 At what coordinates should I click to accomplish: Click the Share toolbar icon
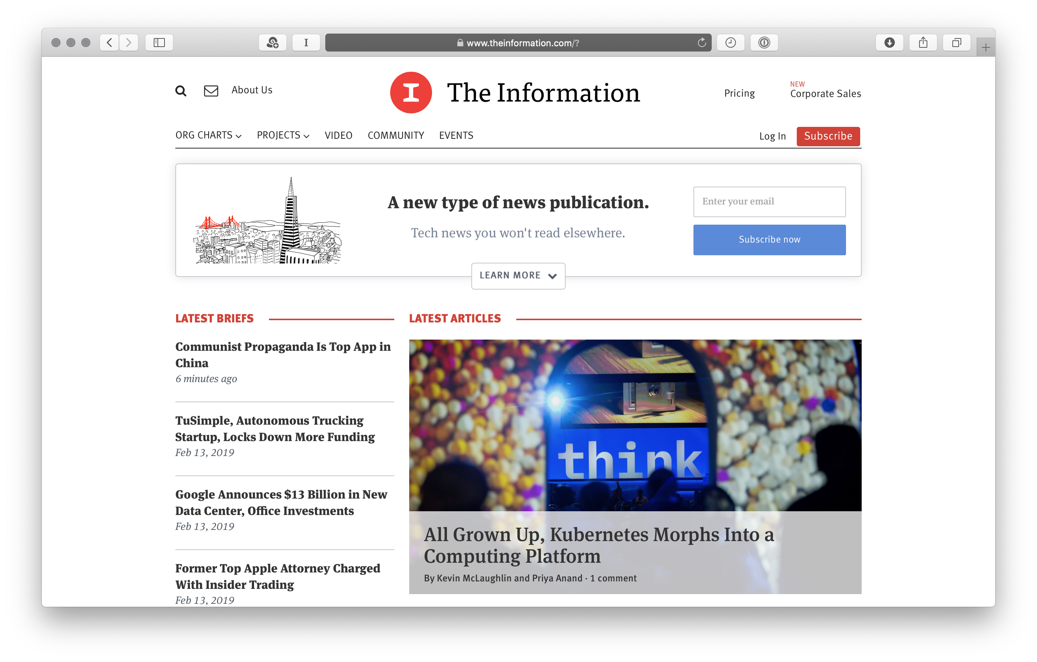(923, 43)
